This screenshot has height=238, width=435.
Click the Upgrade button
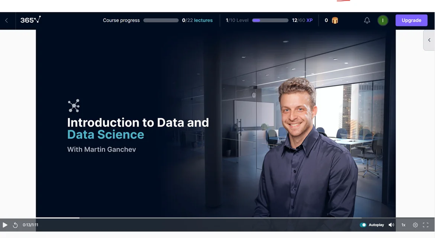[411, 20]
